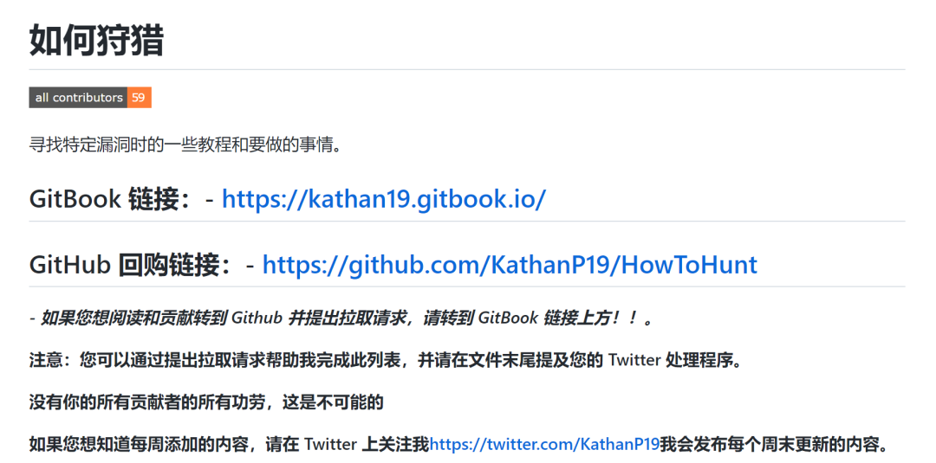
Task: Click the orange 59 contributor count
Action: (139, 98)
